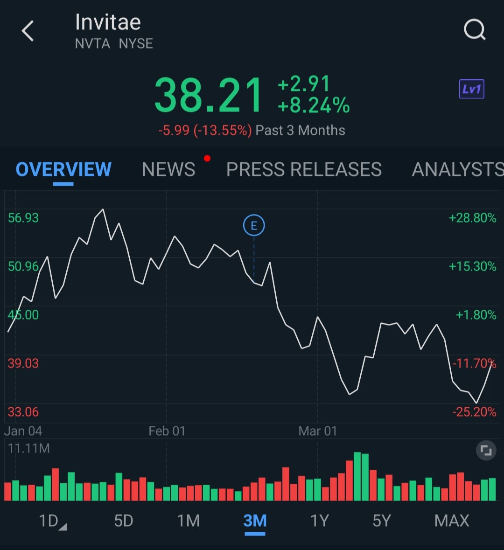Tap the -25.20% percent axis label

[x=475, y=412]
